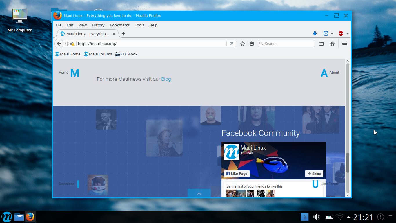
Task: Click the scrollbar up arrow
Action: 348,61
